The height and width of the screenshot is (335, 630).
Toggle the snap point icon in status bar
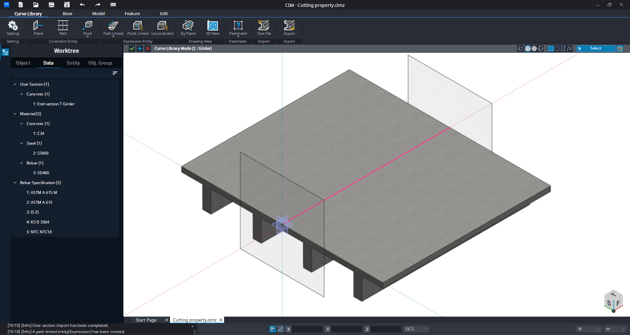[273, 329]
